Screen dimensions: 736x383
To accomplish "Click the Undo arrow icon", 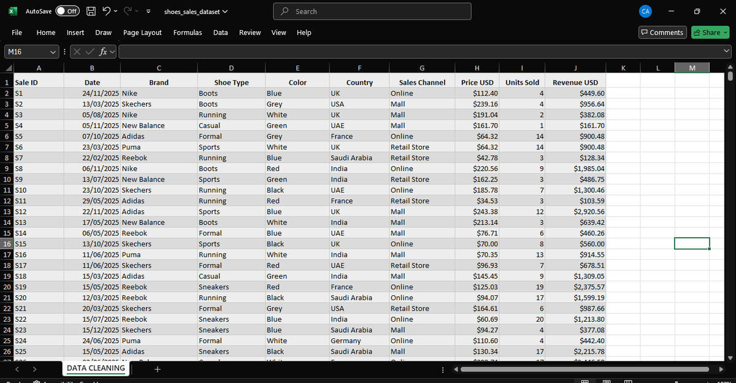I will (105, 11).
